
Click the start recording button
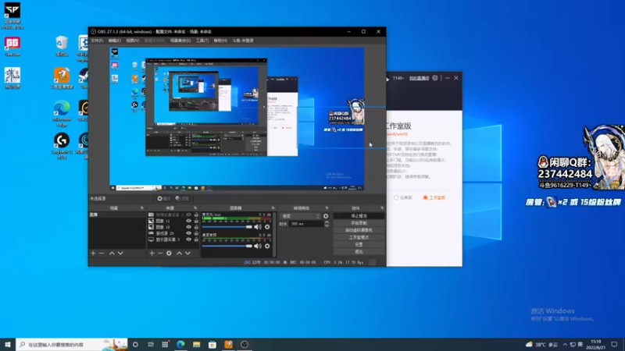tap(359, 223)
